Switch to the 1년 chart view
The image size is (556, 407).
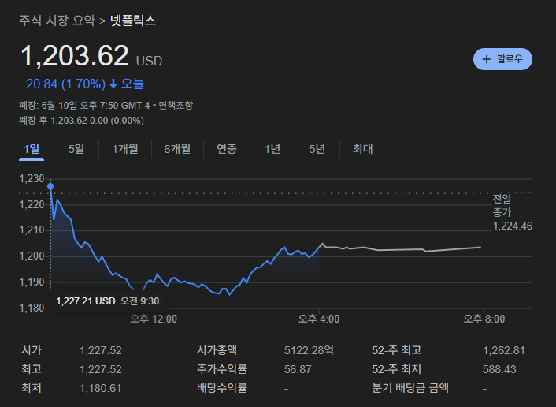point(272,149)
